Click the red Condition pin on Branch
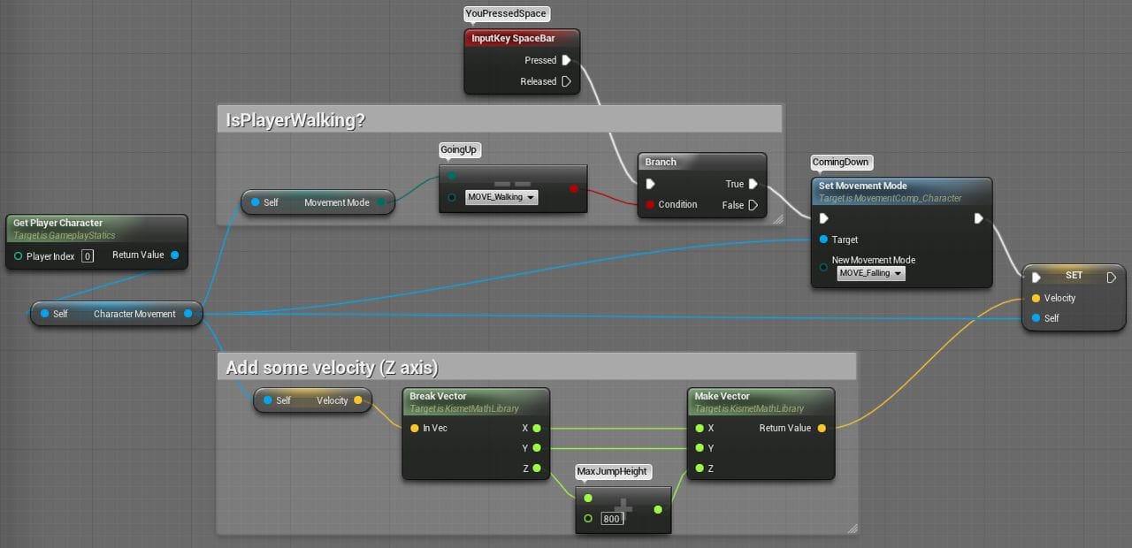This screenshot has width=1132, height=548. 650,205
